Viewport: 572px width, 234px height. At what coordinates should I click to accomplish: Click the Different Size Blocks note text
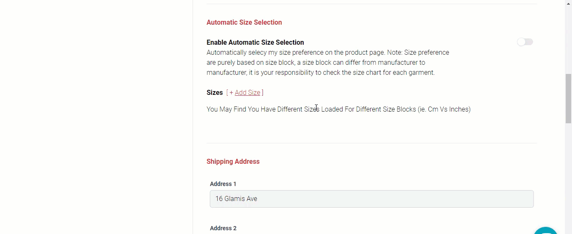click(338, 109)
